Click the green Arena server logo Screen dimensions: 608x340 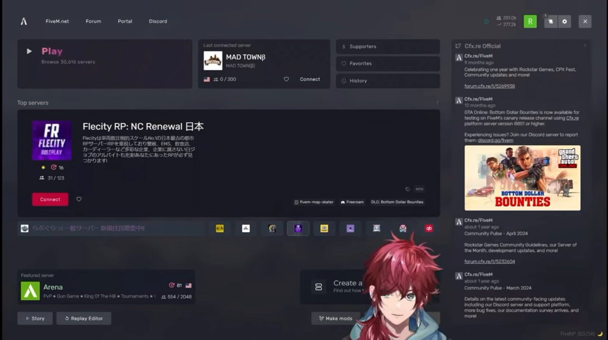pyautogui.click(x=30, y=291)
